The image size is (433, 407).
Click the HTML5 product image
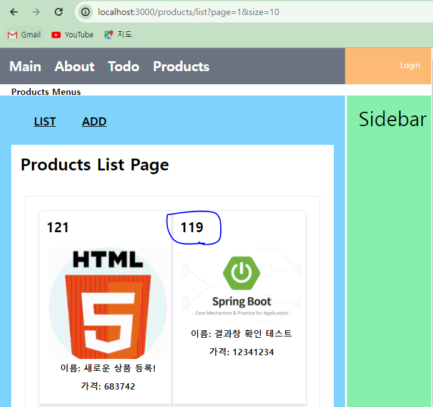click(x=108, y=303)
